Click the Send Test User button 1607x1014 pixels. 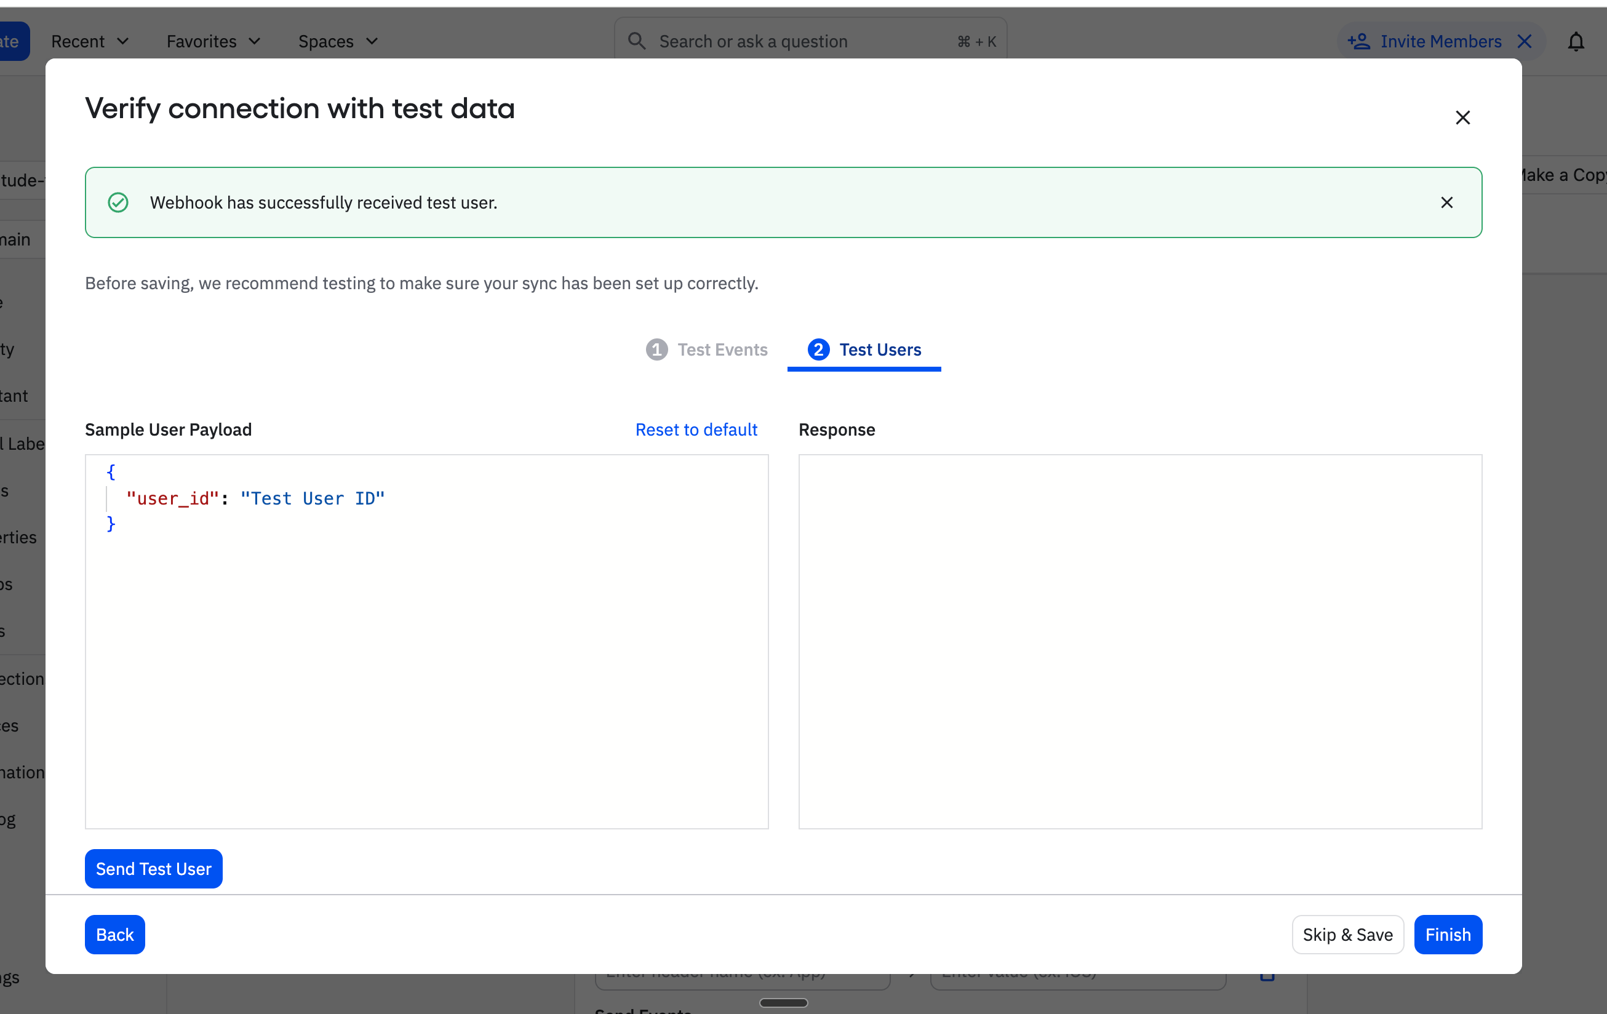coord(153,868)
